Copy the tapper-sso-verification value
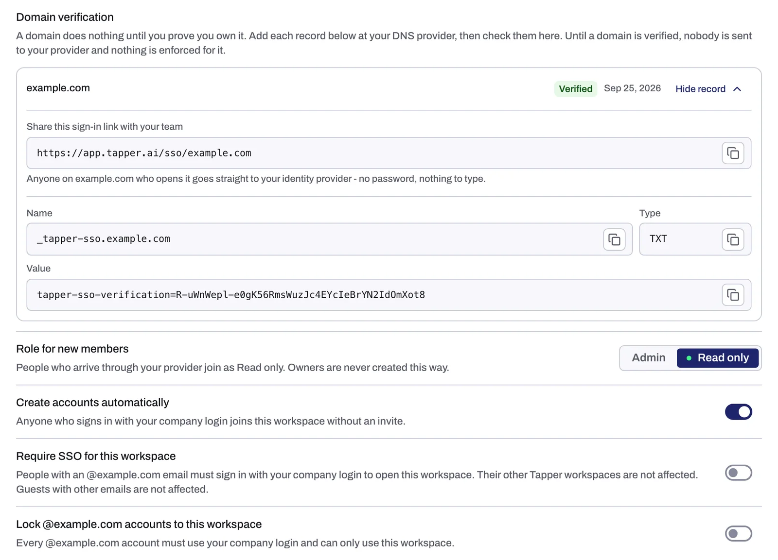 (x=733, y=295)
